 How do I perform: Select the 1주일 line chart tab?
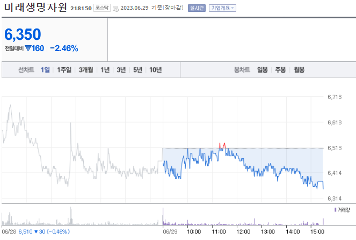pos(64,70)
